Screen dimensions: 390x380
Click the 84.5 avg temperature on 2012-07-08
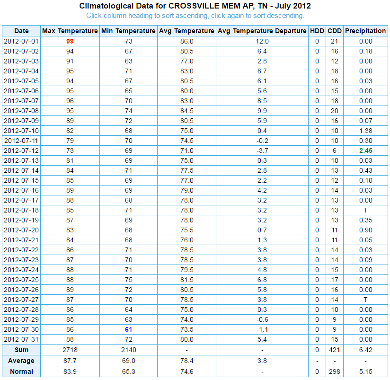tap(187, 111)
